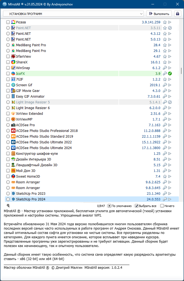This screenshot has height=281, width=184.
Task: Click the ShareX application icon
Action: click(13, 62)
